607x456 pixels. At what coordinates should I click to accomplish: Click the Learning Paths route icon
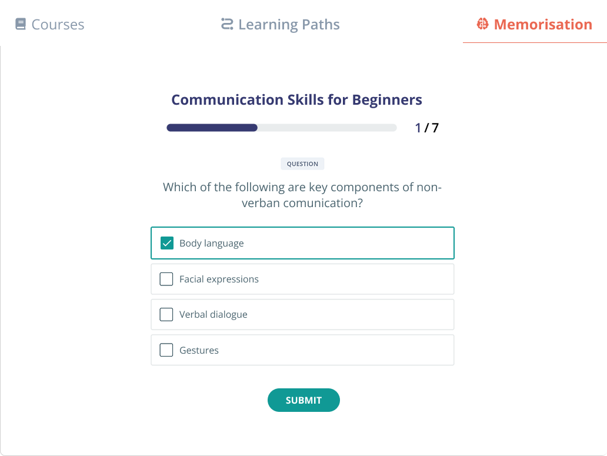coord(227,24)
